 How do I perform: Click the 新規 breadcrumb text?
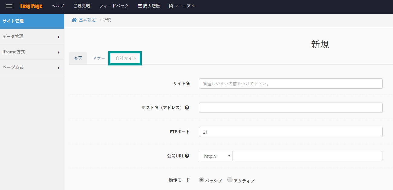point(107,20)
